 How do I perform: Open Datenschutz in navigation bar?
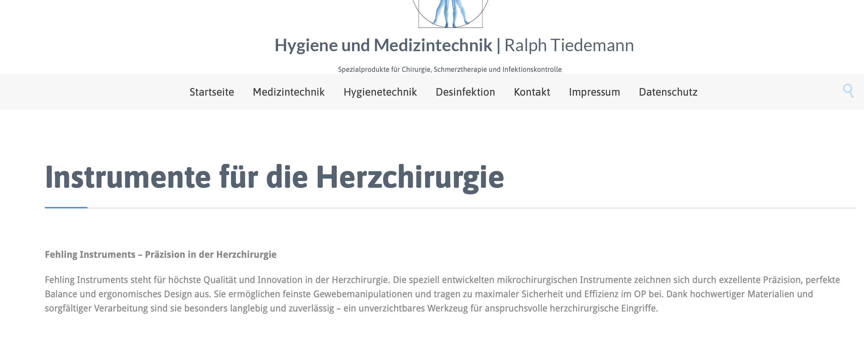(668, 92)
